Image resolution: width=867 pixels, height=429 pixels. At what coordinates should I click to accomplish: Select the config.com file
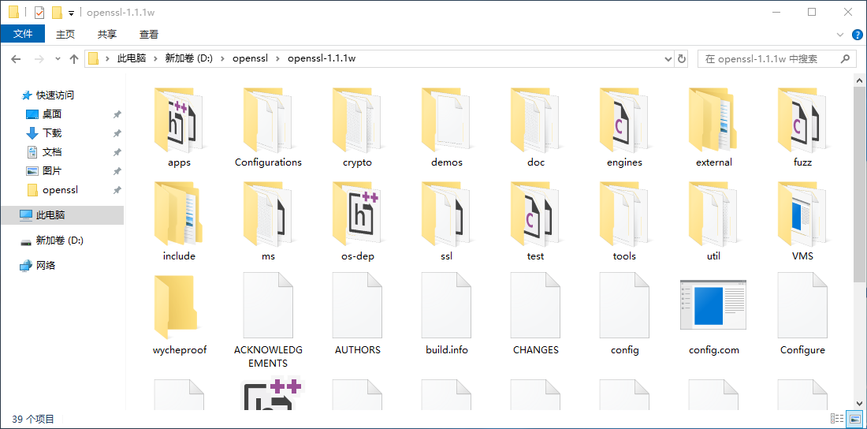pyautogui.click(x=713, y=311)
